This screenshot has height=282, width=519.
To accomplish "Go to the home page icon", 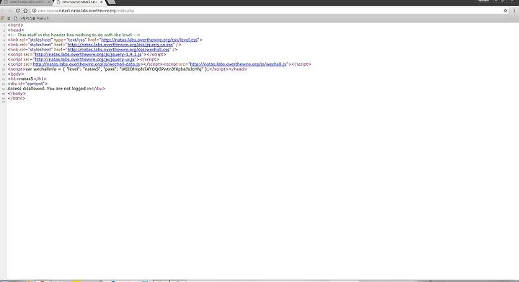I will pos(25,11).
